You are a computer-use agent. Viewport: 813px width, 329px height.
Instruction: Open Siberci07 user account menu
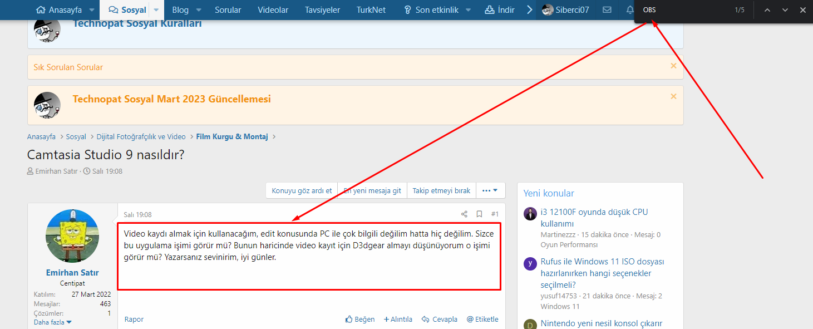pyautogui.click(x=565, y=10)
